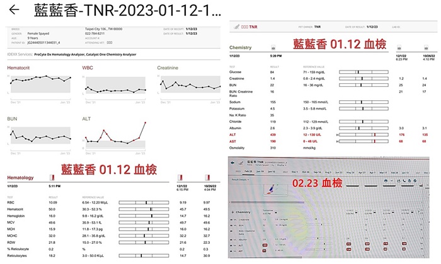Click the ALT trend chart
Image resolution: width=441 pixels, height=264 pixels.
(x=114, y=136)
